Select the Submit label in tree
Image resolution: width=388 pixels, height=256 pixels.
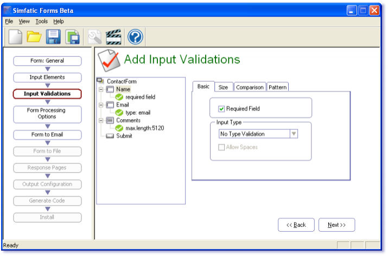(124, 136)
